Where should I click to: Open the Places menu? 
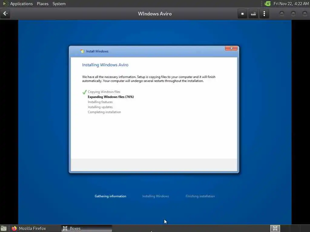[x=42, y=4]
